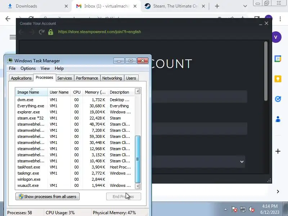The image size is (288, 216).
Task: Switch to the Steam browser tab
Action: click(x=175, y=6)
